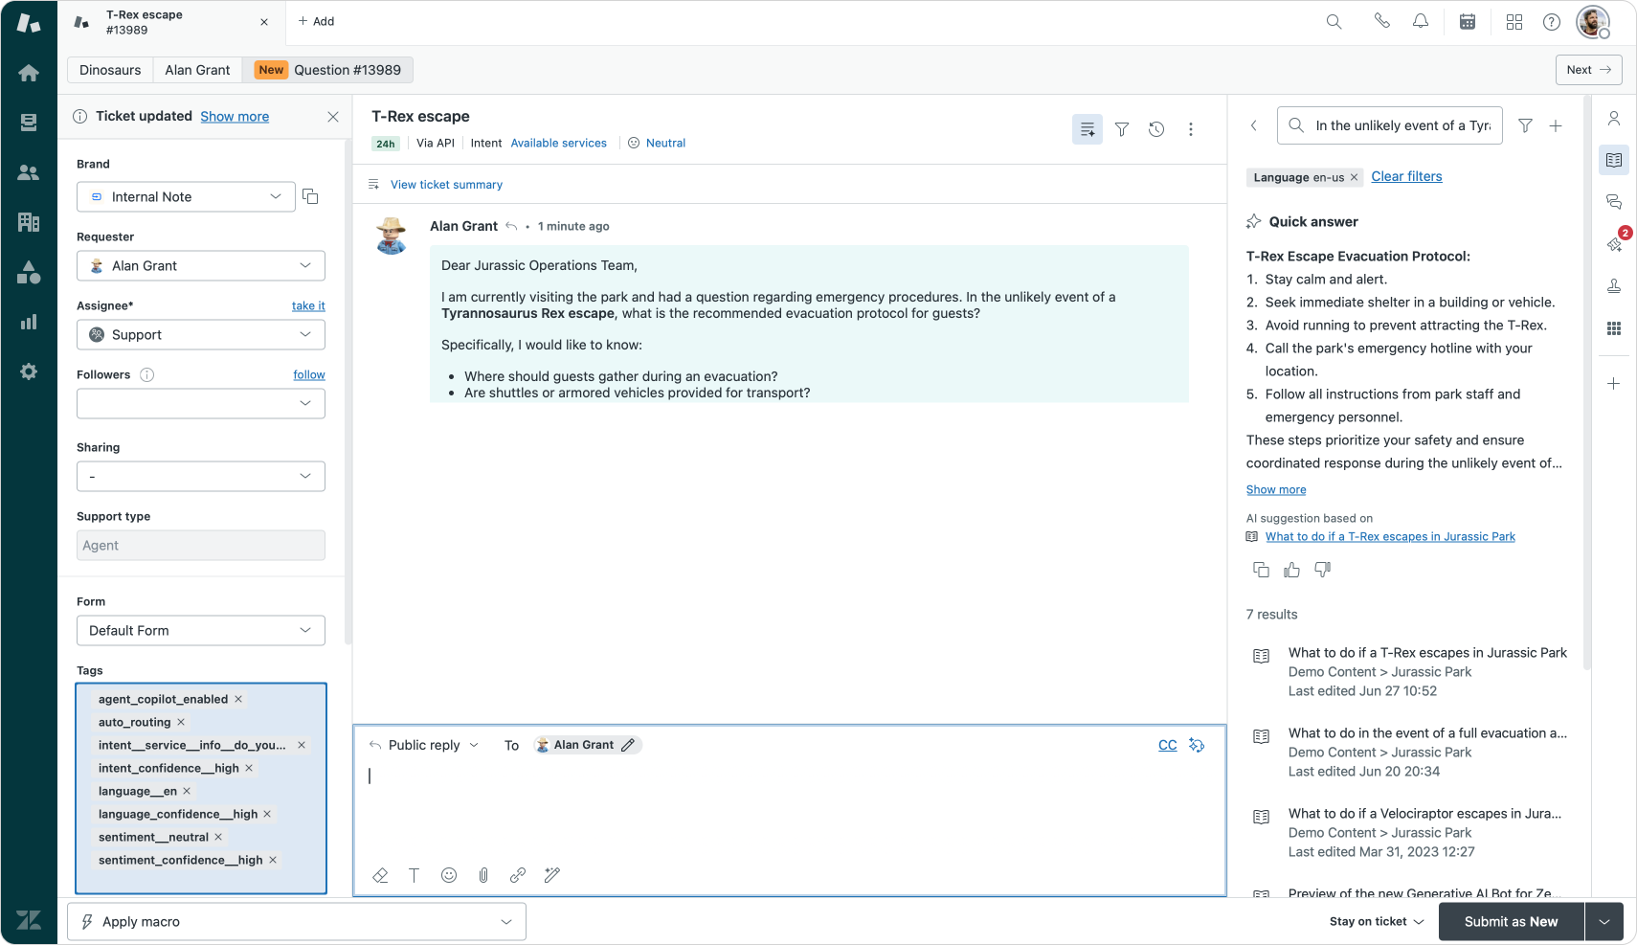Open the Views list sidebar icon
This screenshot has width=1637, height=945.
coord(29,123)
